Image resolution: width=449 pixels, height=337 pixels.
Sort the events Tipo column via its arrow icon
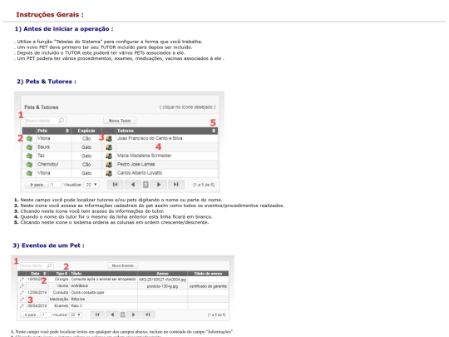pos(67,274)
